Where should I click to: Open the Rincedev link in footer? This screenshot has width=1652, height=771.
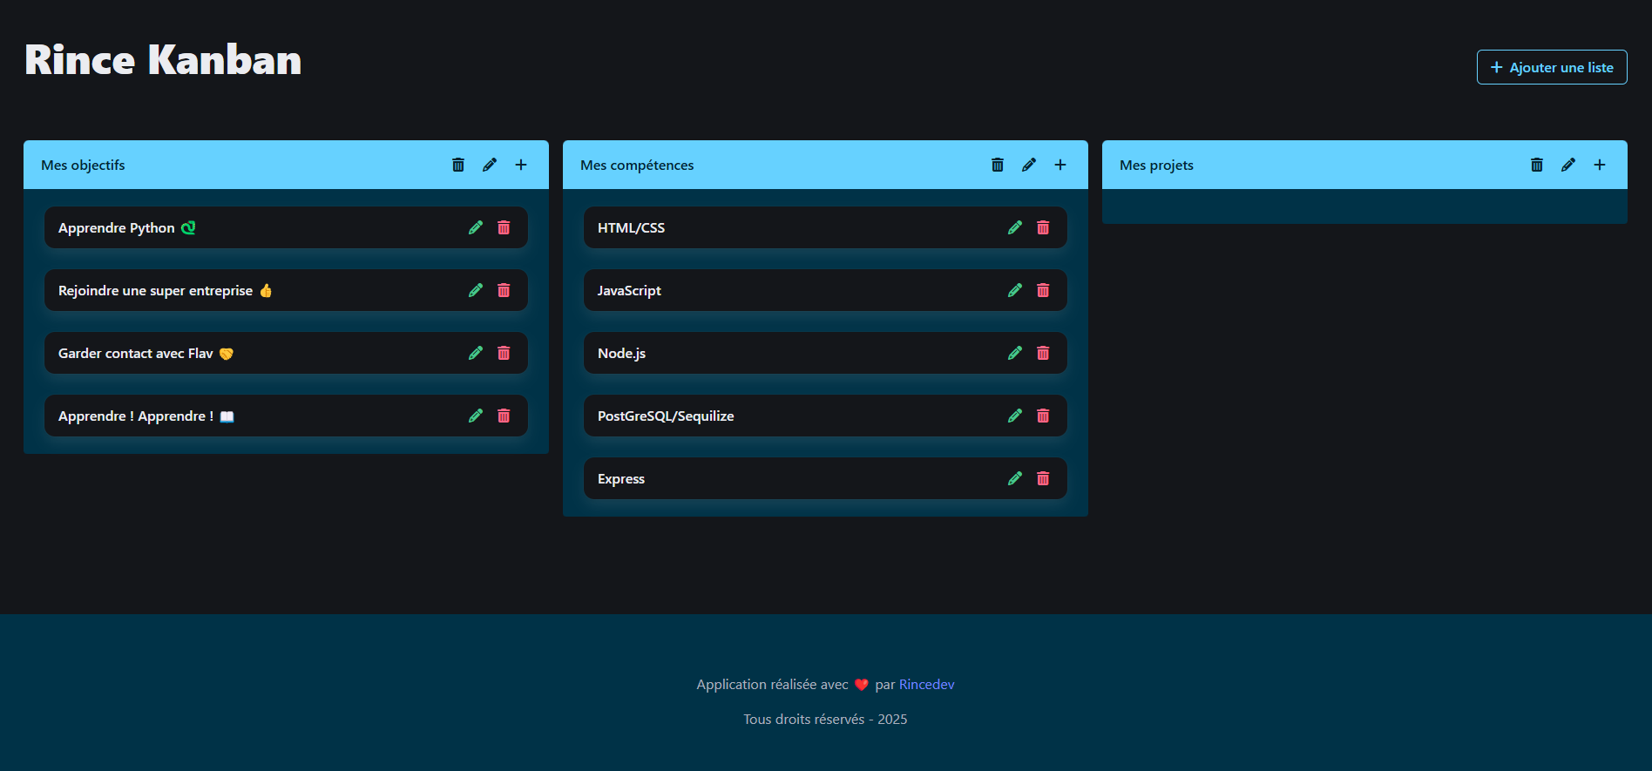point(926,685)
